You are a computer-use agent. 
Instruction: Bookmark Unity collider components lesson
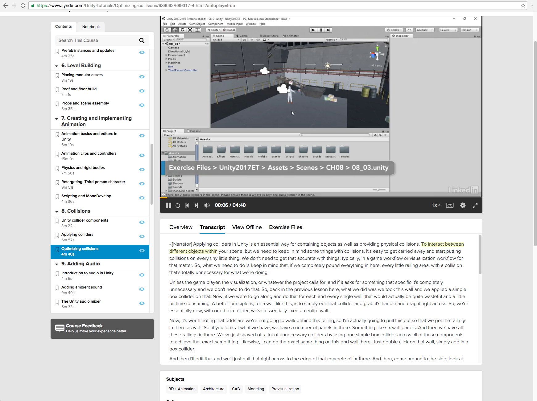(x=57, y=221)
